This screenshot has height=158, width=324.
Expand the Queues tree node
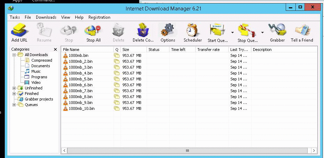14,105
